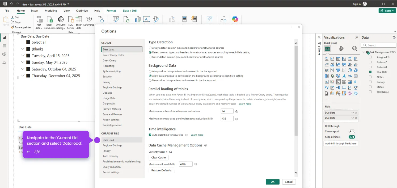Screen dimensions: 397x188
Task: Switch to the Optimize ribbon tab
Action: coord(82,11)
